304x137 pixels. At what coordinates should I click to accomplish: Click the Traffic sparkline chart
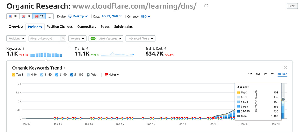point(117,54)
